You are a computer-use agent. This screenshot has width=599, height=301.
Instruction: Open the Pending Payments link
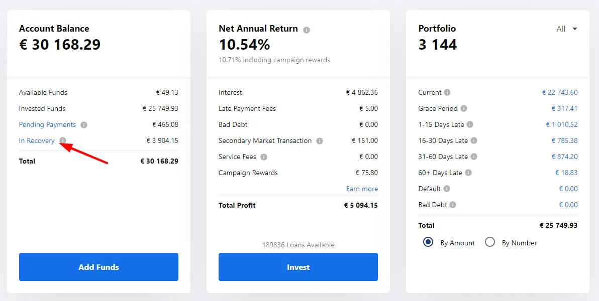(47, 125)
